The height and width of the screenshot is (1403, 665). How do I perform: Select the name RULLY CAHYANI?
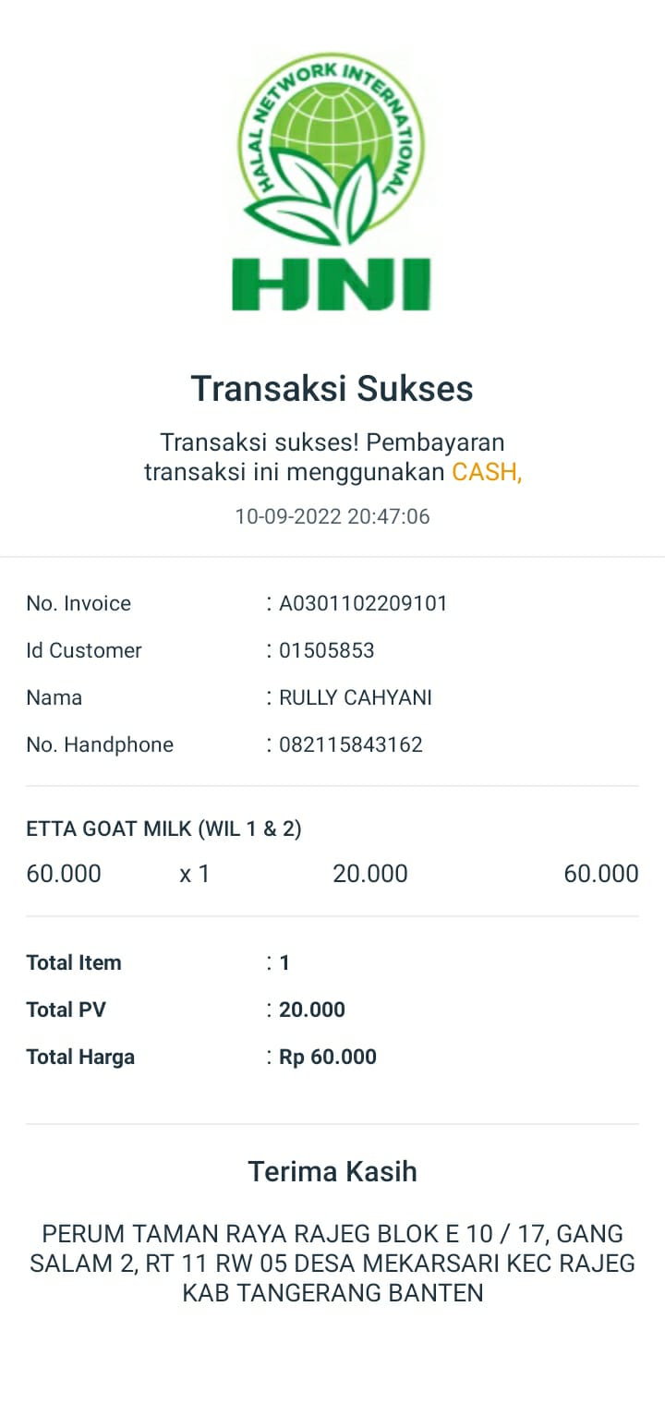(x=356, y=697)
